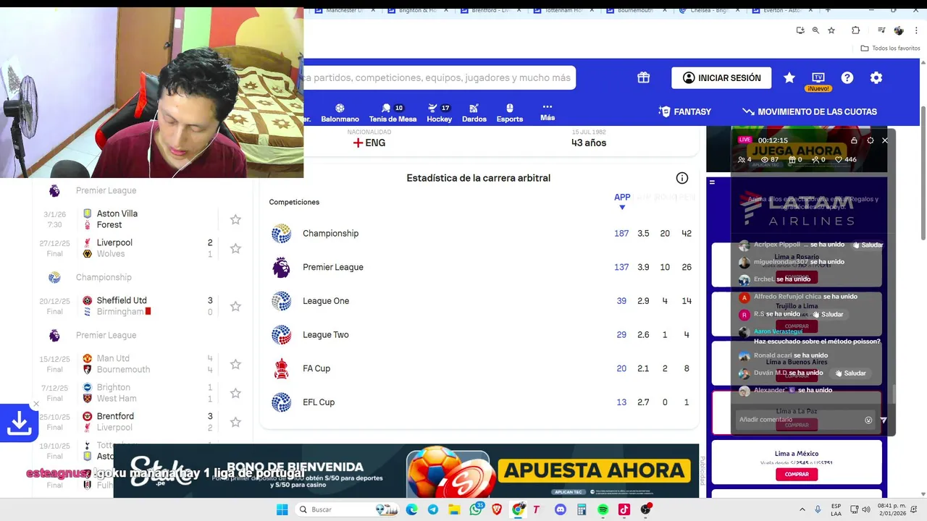Select the Esports category

coord(510,113)
